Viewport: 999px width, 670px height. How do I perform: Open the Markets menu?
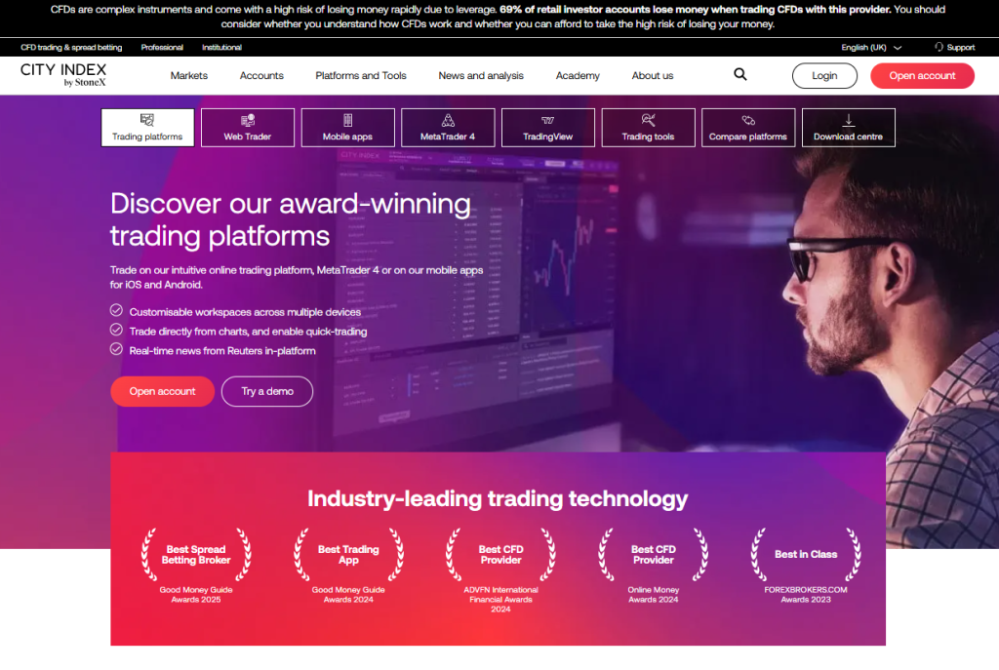point(188,75)
